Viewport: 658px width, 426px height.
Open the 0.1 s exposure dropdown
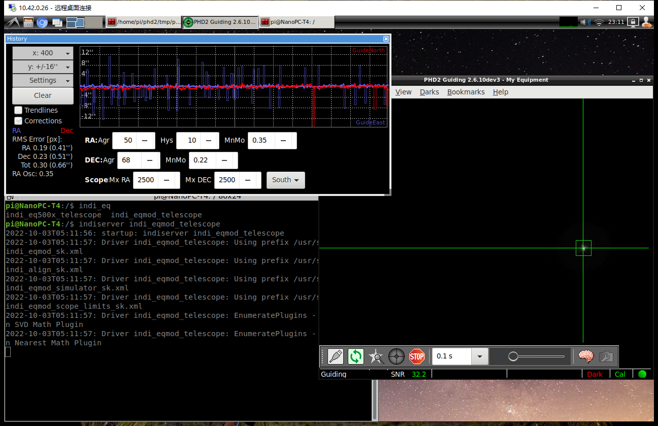click(479, 356)
